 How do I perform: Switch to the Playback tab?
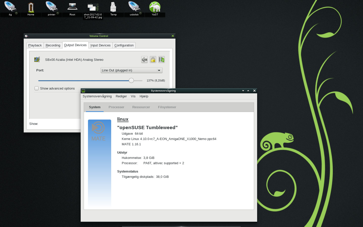click(35, 45)
